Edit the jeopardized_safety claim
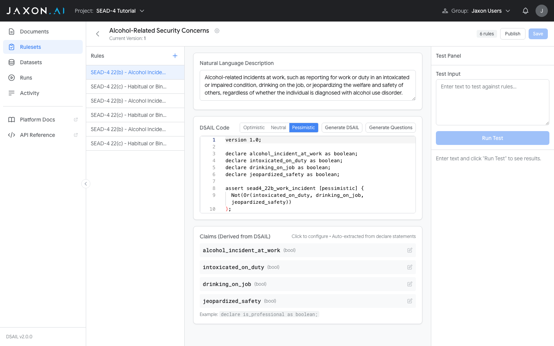554x346 pixels. 410,301
